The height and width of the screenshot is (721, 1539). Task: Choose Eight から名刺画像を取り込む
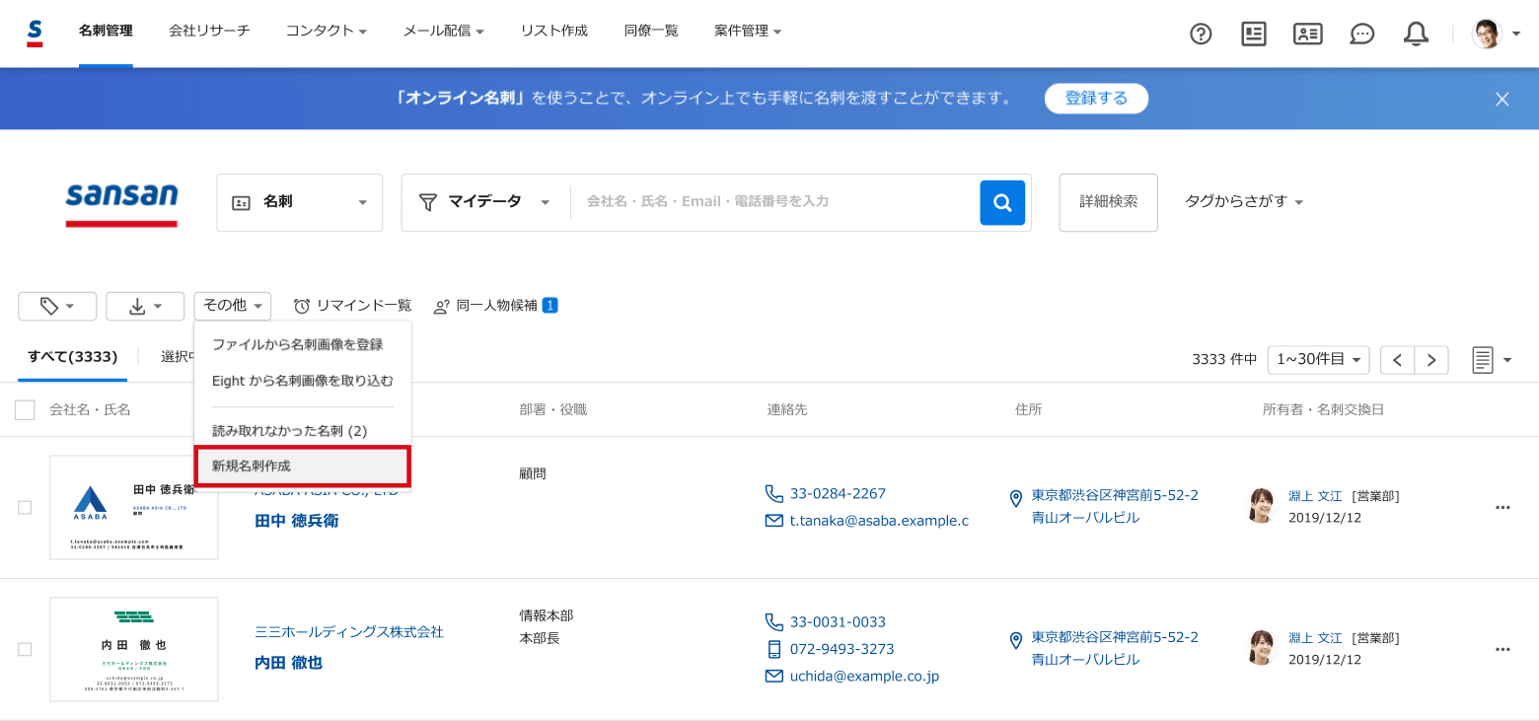coord(303,381)
